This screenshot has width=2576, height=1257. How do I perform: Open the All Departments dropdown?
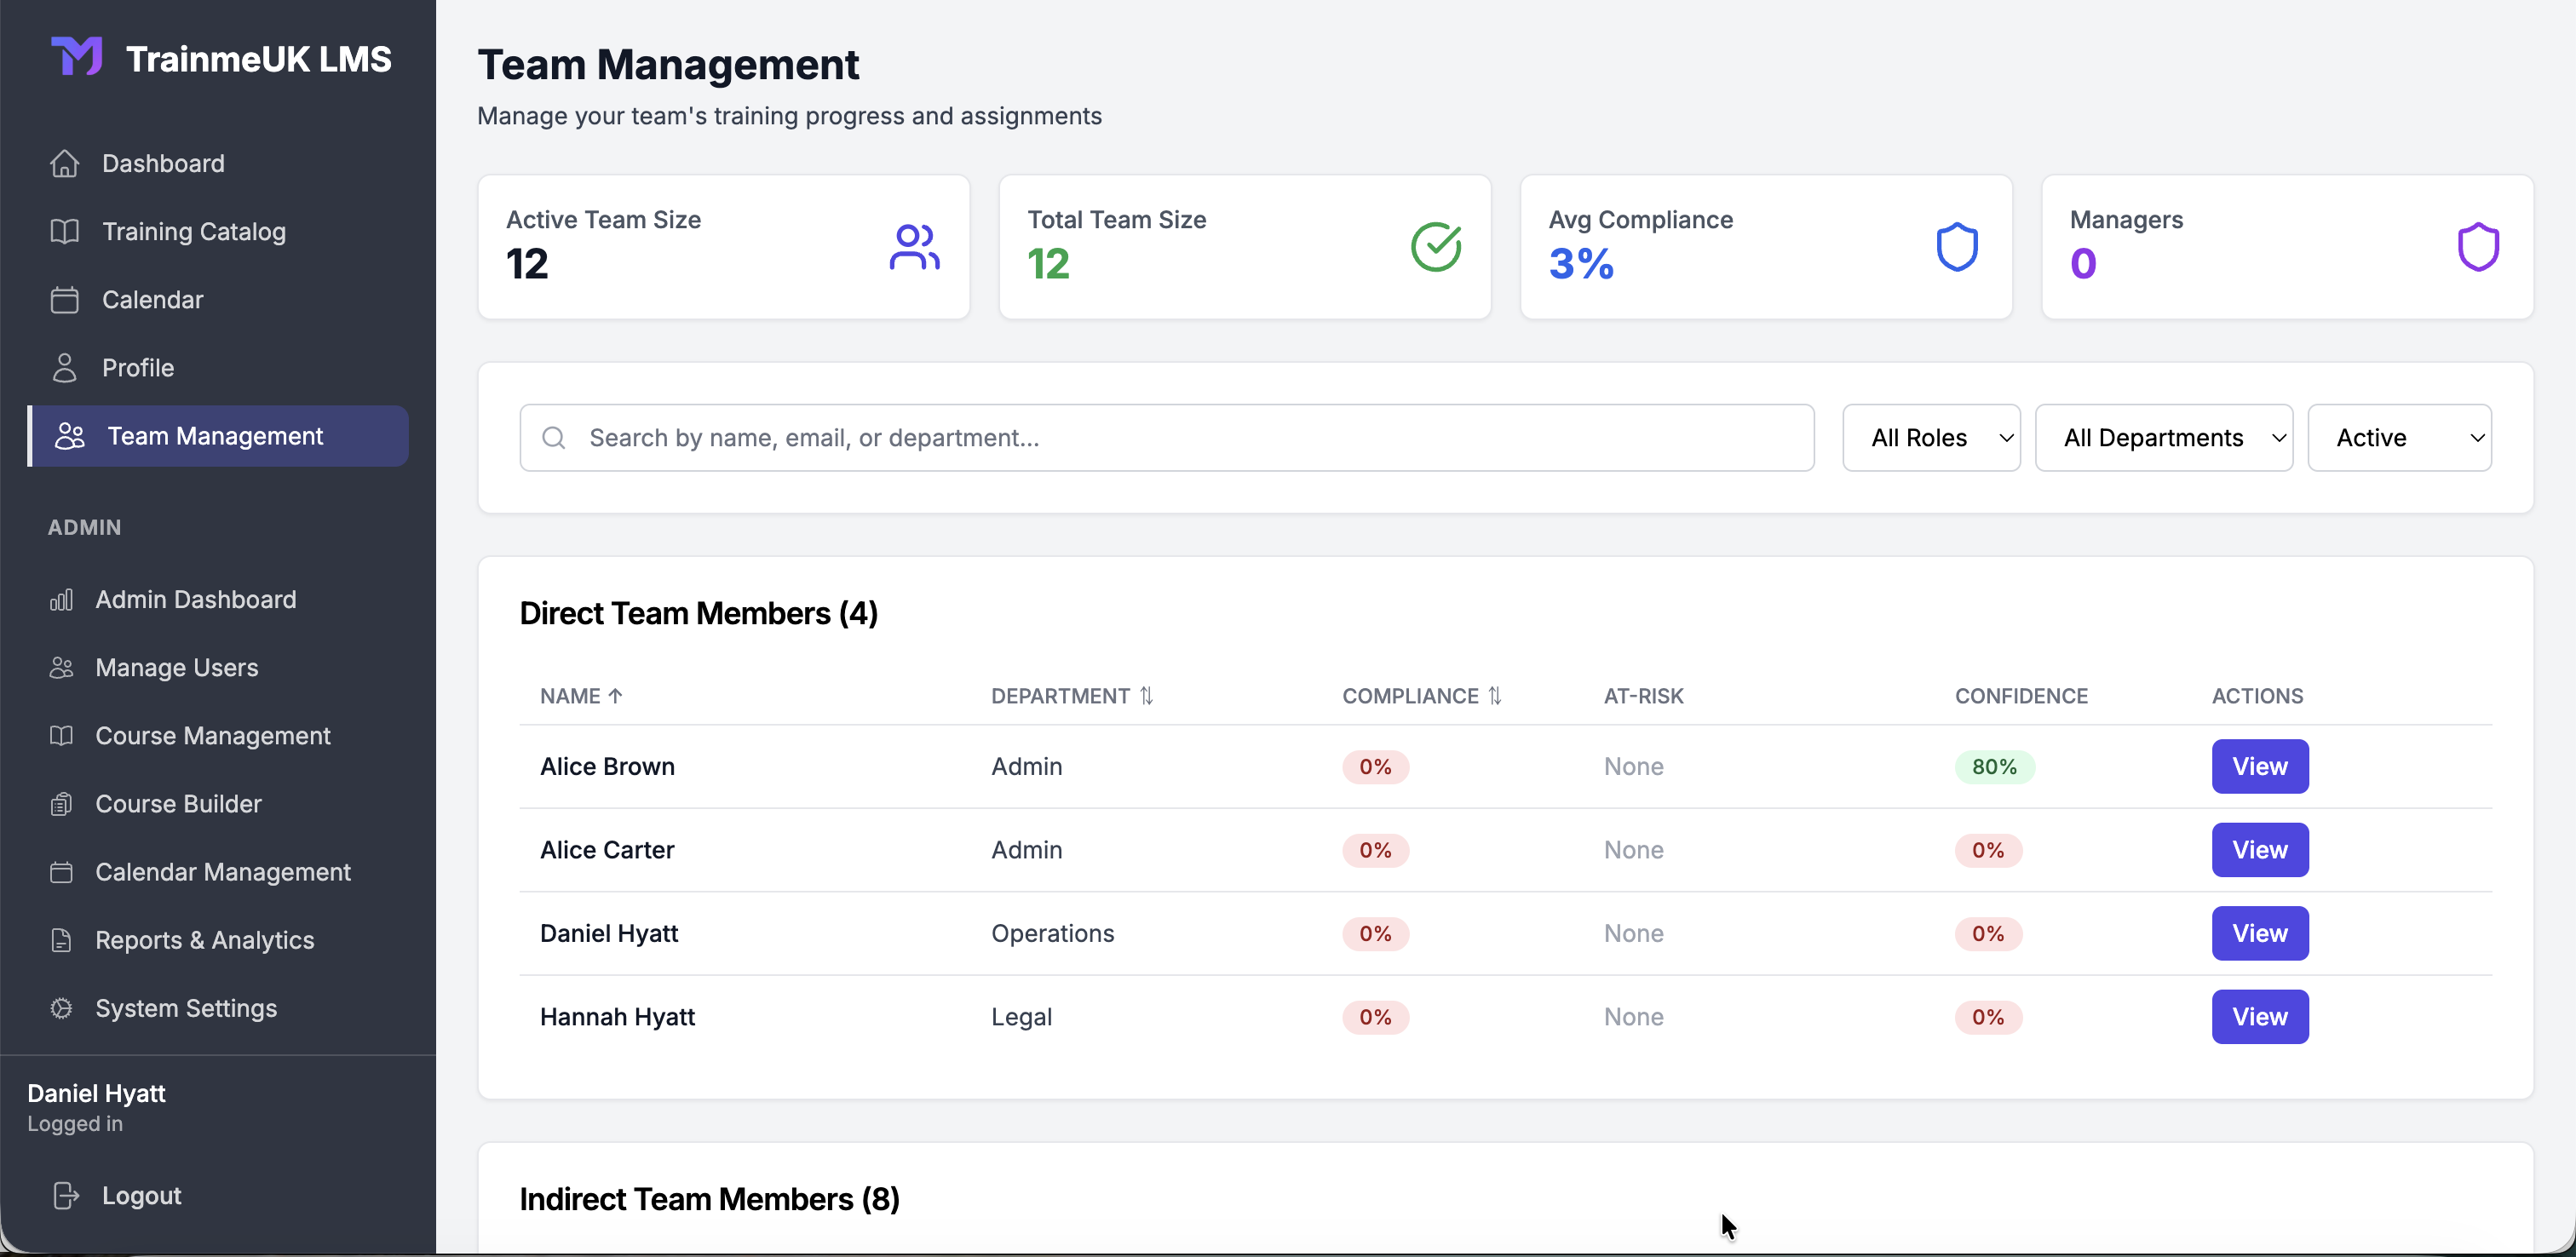point(2164,437)
